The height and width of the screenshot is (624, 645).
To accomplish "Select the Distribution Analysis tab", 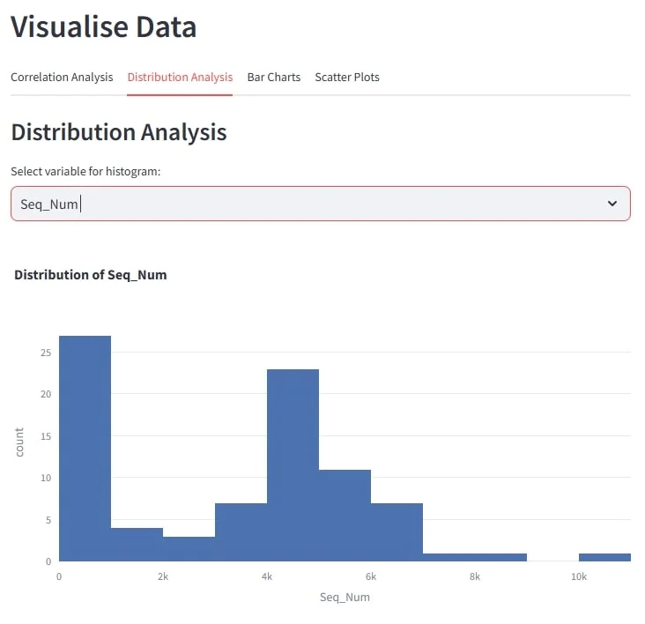I will [x=180, y=78].
